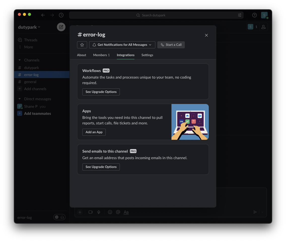
Task: Go back in history
Action: tap(43, 15)
